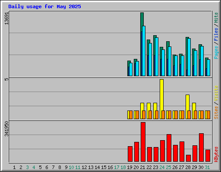Select the red KBytes bar for day 19

[x=130, y=154]
